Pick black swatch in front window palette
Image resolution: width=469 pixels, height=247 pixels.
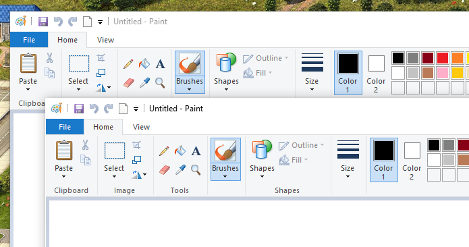(x=434, y=145)
